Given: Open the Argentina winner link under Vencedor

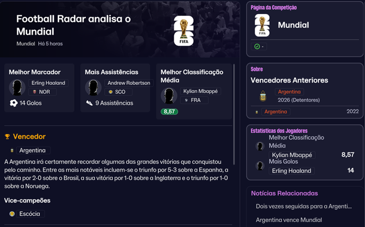Looking at the screenshot, I should (x=32, y=150).
